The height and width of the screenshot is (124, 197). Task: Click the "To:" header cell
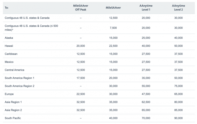coord(7,8)
